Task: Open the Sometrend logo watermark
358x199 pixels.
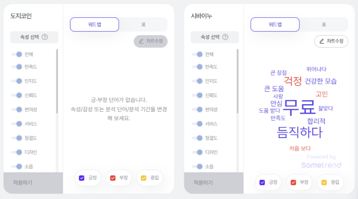Action: [321, 165]
